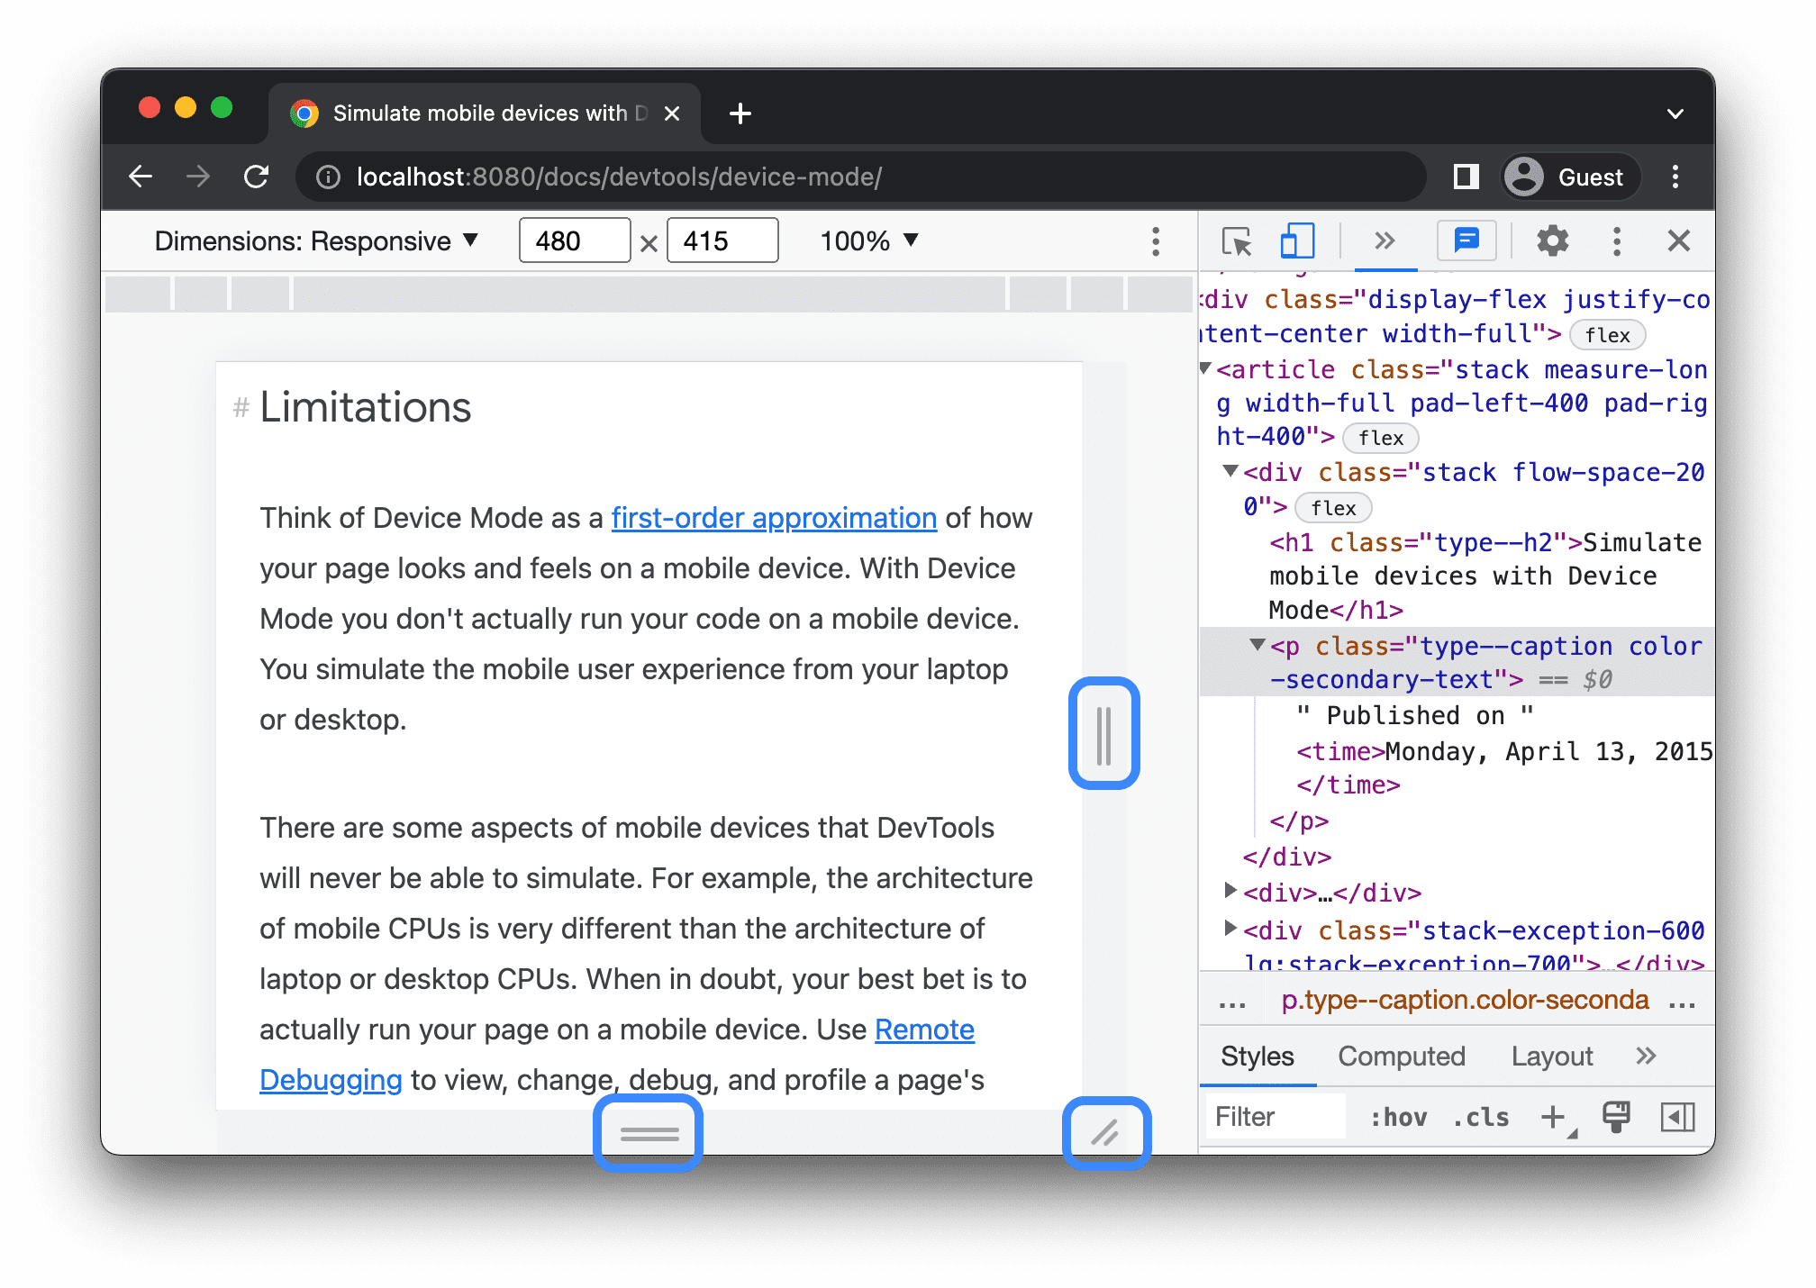Click the device mode toggle icon
Viewport: 1816px width, 1288px height.
pyautogui.click(x=1292, y=241)
